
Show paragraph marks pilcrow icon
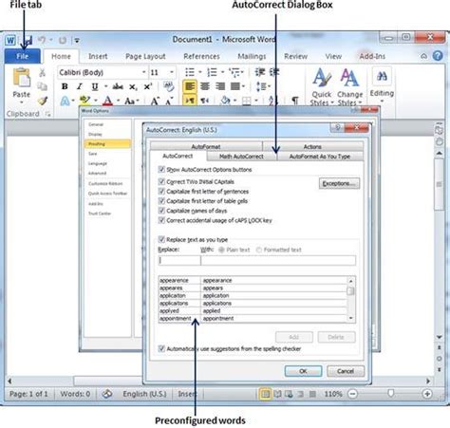click(295, 101)
